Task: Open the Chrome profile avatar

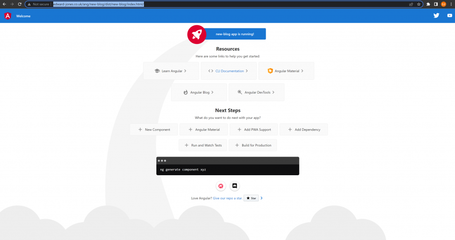Action: pos(443,4)
